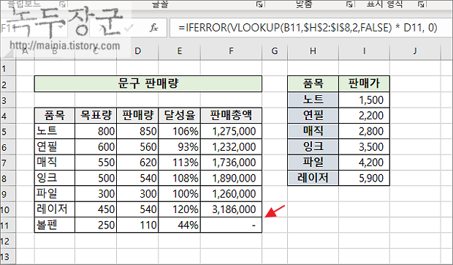Click the 목표량 header cell
This screenshot has width=453, height=265.
tap(96, 116)
